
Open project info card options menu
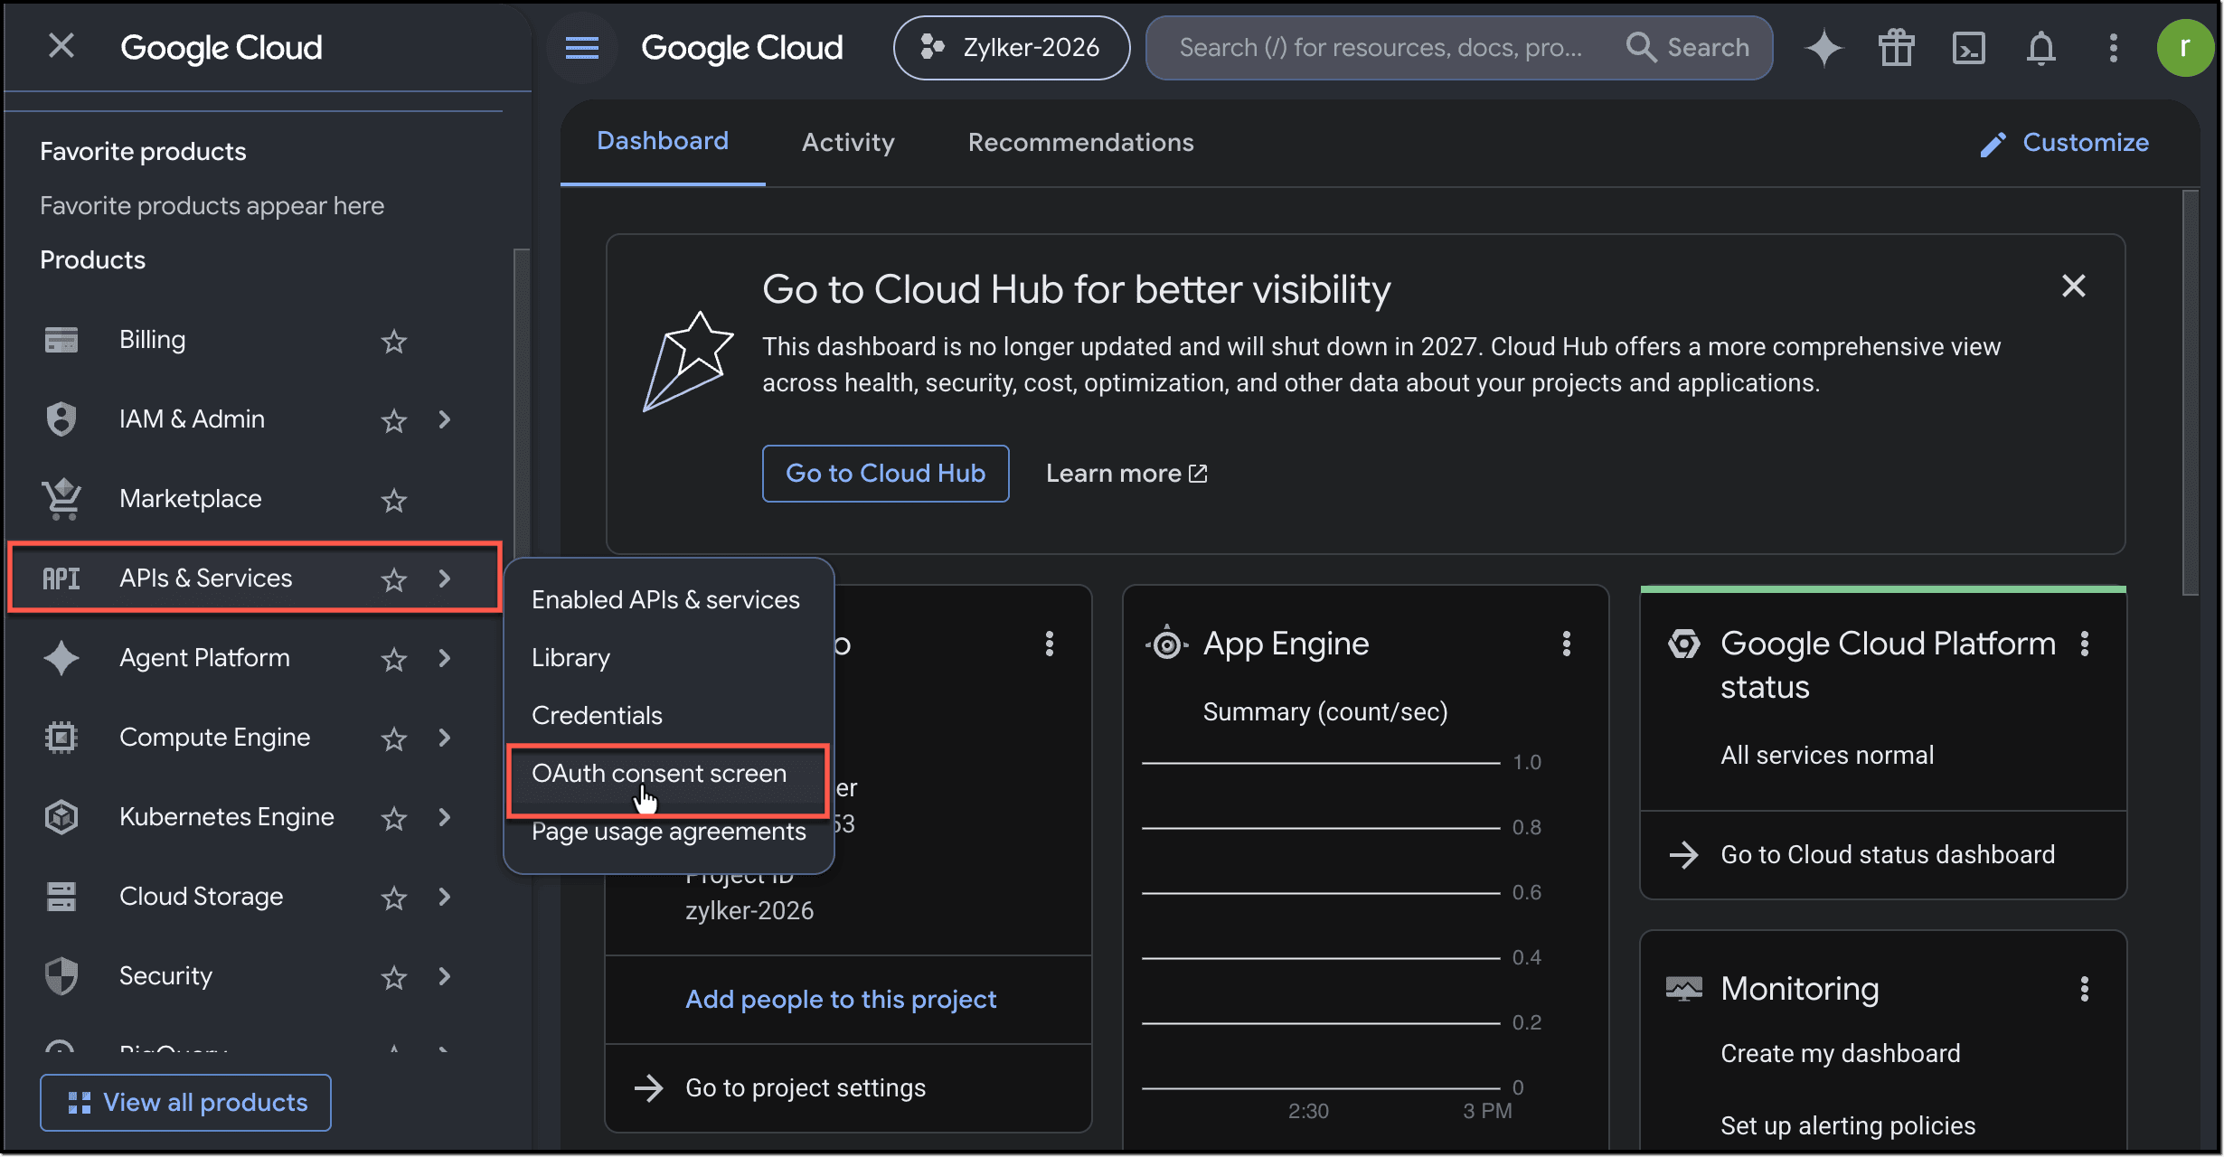[1050, 644]
